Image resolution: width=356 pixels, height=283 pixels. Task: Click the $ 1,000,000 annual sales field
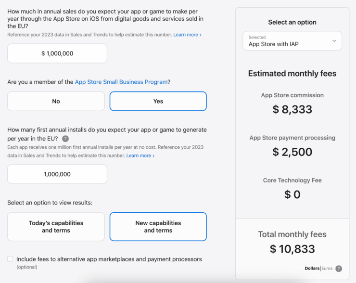click(x=57, y=53)
